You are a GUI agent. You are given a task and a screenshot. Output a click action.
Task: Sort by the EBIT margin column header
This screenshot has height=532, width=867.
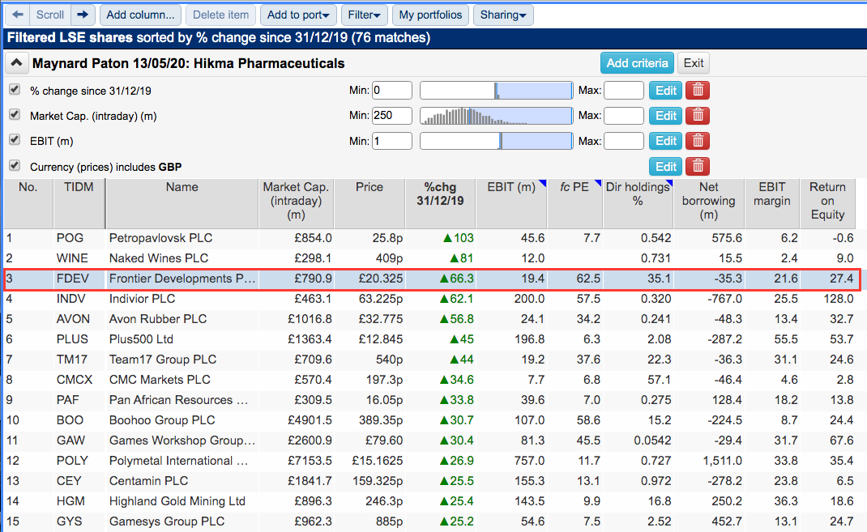772,203
